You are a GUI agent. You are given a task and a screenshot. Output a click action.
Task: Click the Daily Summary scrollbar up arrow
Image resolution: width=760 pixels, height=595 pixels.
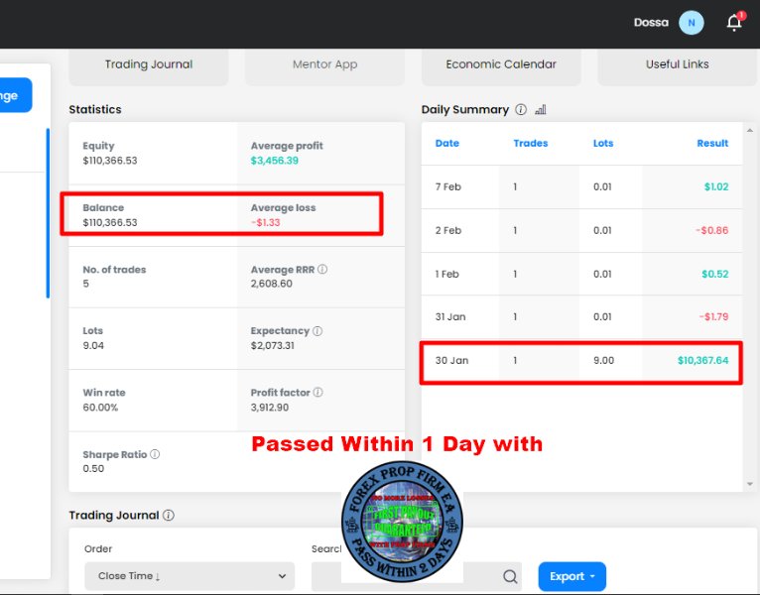point(750,130)
